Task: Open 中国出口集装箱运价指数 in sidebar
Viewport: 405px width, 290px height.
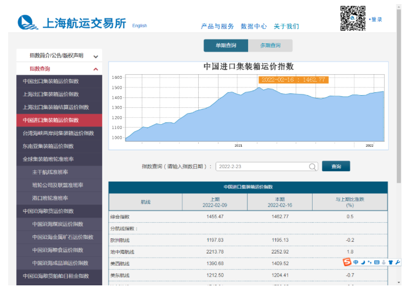Action: [x=59, y=81]
